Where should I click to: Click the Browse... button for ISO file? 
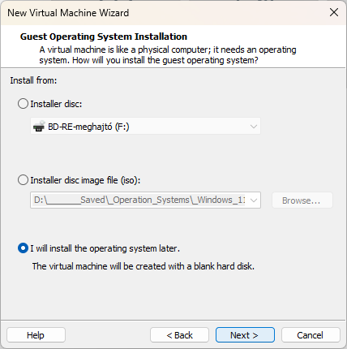pyautogui.click(x=302, y=200)
